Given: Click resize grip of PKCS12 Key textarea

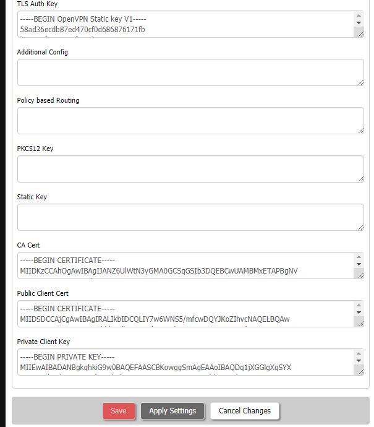Looking at the screenshot, I should (360, 179).
